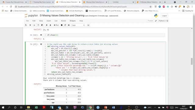Open the Chrome extensions puzzle icon

pyautogui.click(x=184, y=7)
